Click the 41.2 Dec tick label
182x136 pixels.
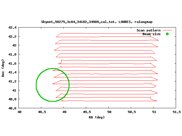[x=12, y=81]
